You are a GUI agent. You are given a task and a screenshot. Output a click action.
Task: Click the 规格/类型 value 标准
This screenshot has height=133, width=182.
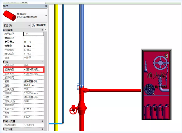(34, 101)
